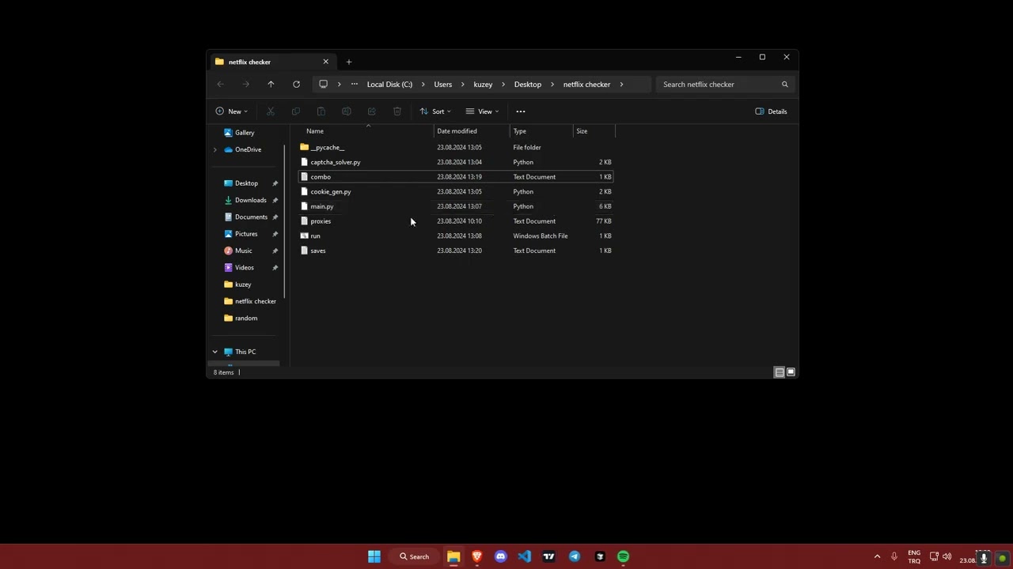Open Videos quick access item
1013x569 pixels.
pyautogui.click(x=245, y=267)
